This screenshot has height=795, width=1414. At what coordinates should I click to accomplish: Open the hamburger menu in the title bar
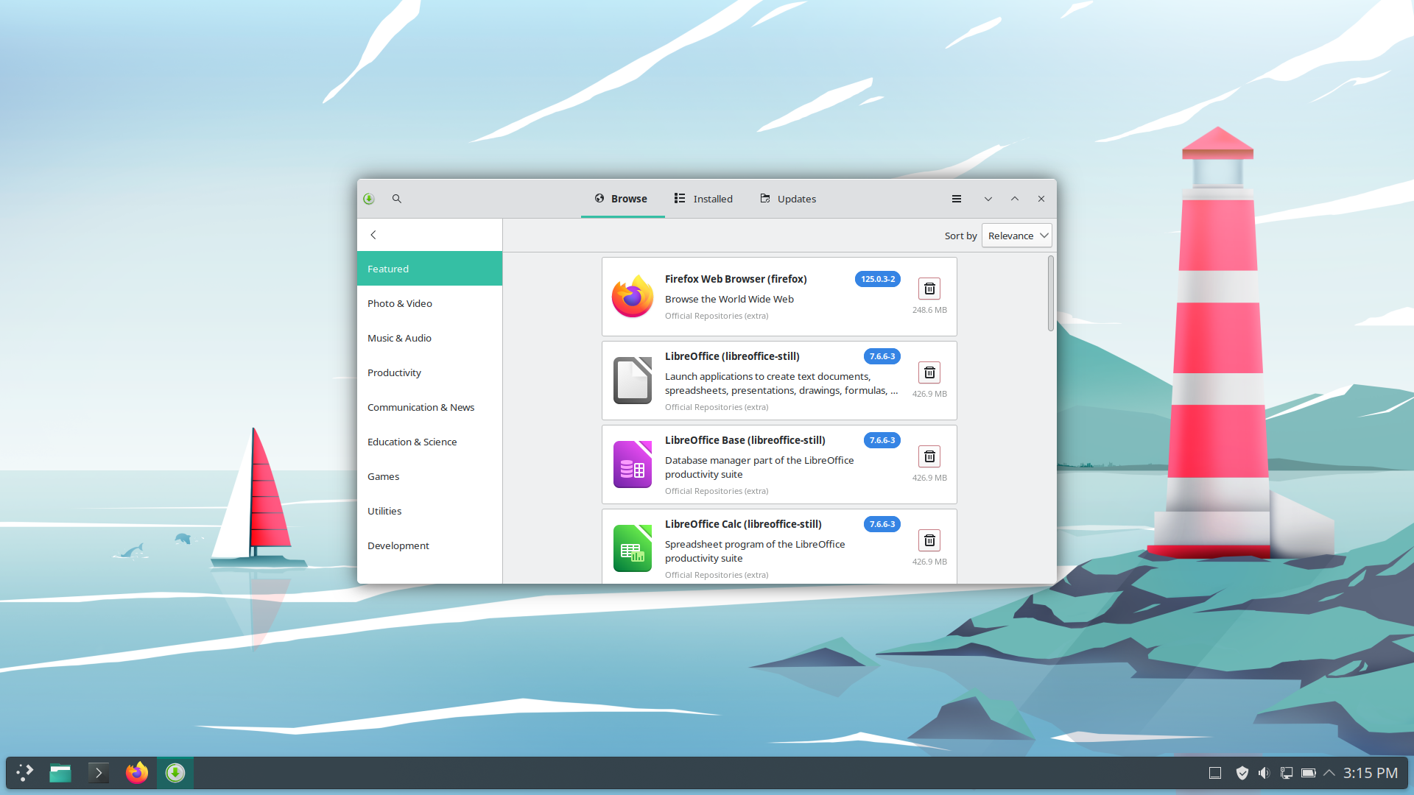(x=957, y=199)
